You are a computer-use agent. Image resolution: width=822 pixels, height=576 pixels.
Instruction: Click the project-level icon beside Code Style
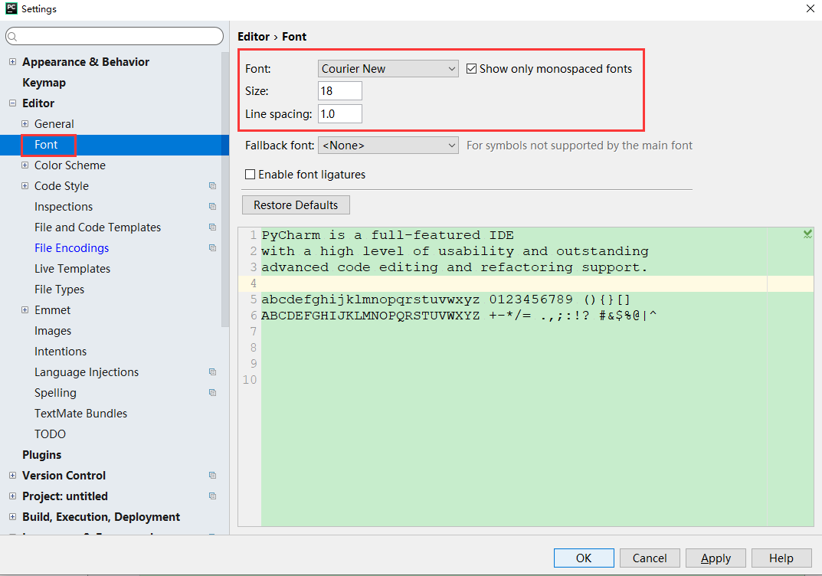point(212,185)
